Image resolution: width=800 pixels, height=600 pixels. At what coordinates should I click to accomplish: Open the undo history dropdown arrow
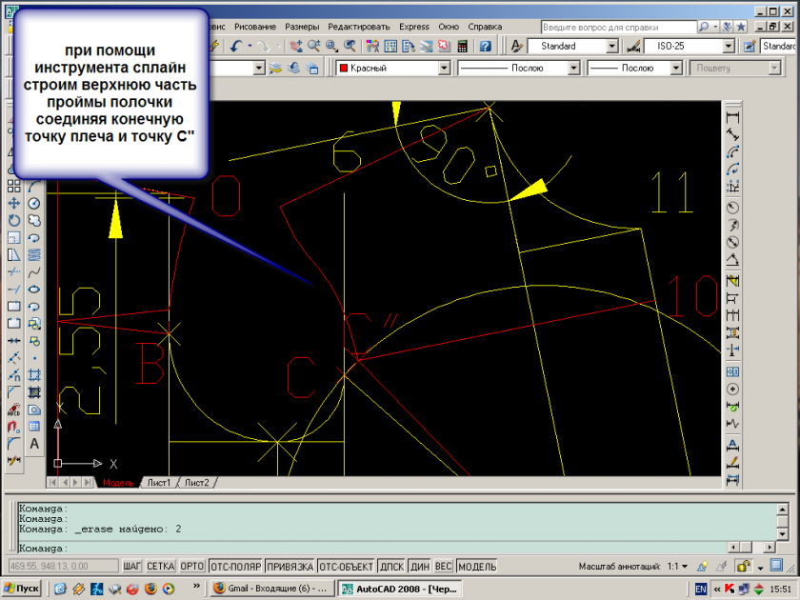point(250,46)
